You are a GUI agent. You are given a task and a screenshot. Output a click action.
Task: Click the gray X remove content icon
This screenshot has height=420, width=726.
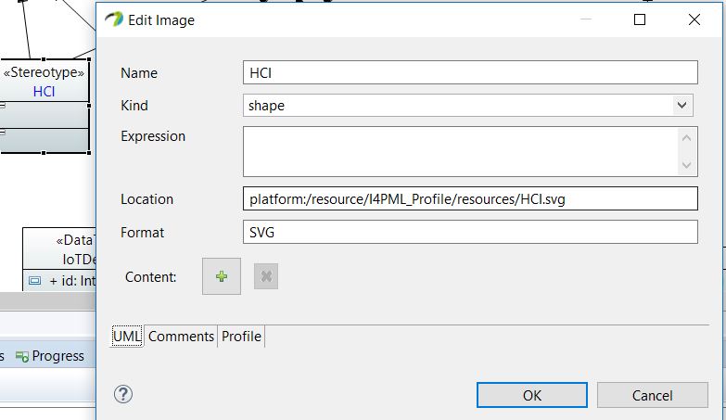(266, 276)
